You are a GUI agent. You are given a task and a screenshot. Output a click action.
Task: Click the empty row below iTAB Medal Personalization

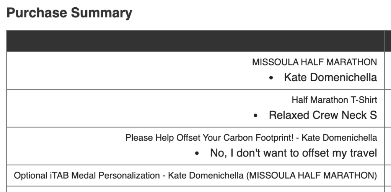pos(195,189)
